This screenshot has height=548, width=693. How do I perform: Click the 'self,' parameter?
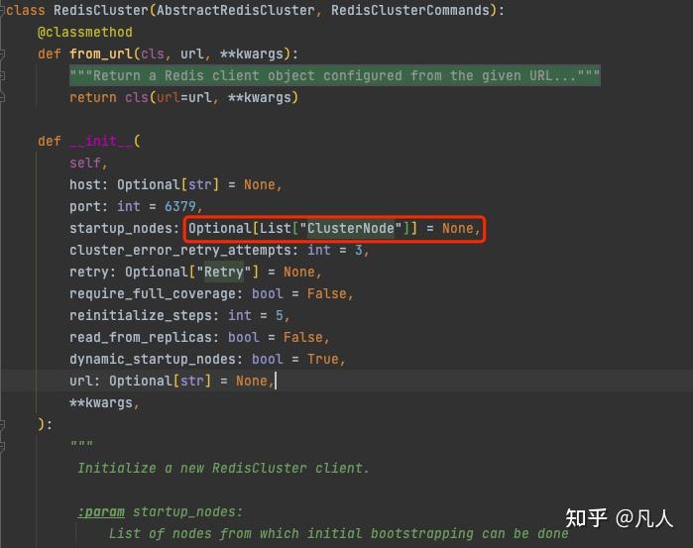[x=88, y=164]
